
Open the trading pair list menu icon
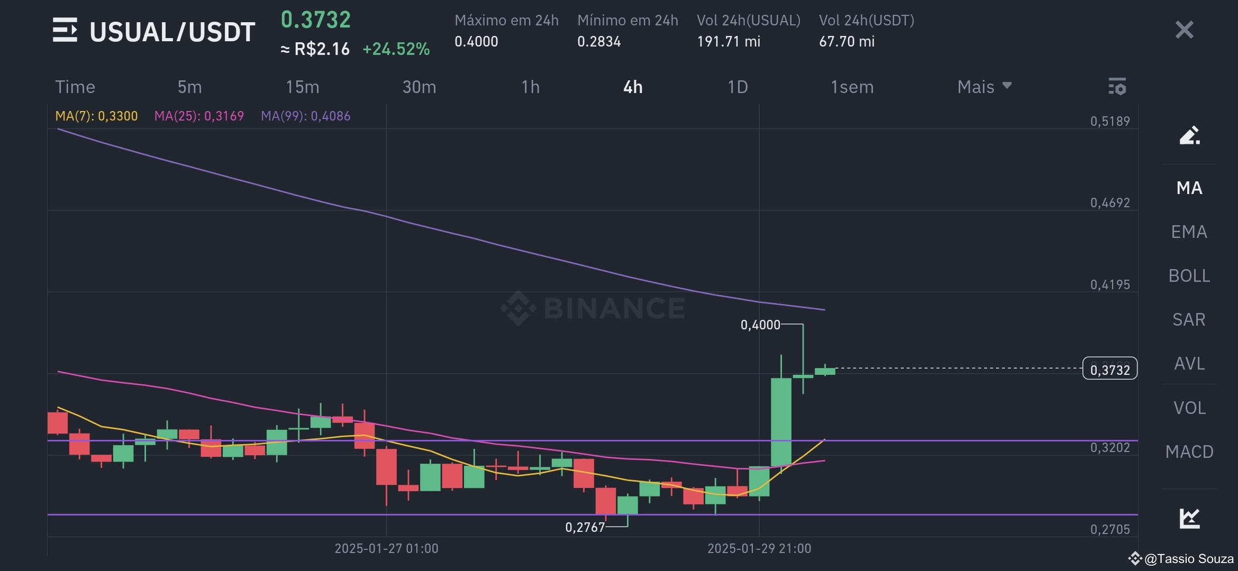point(65,30)
